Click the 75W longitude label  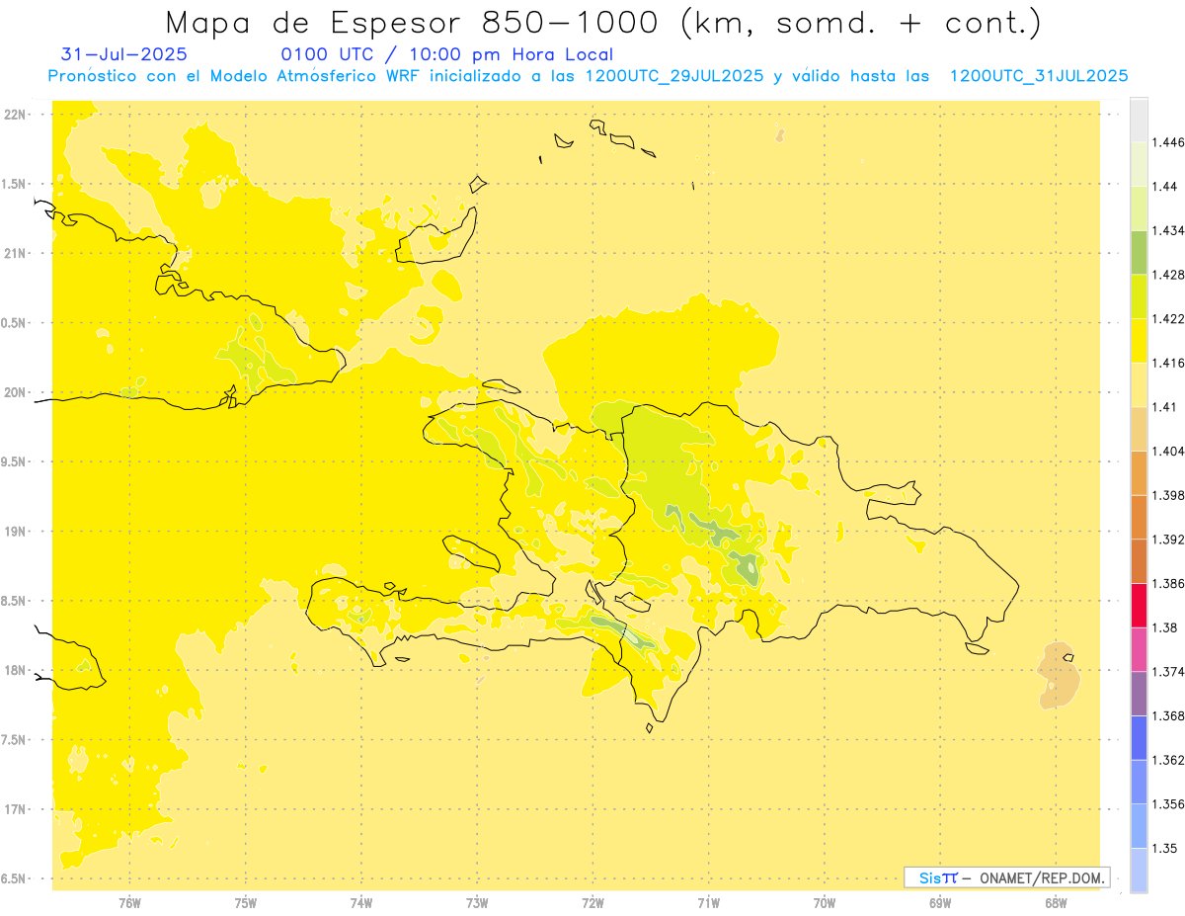(246, 902)
